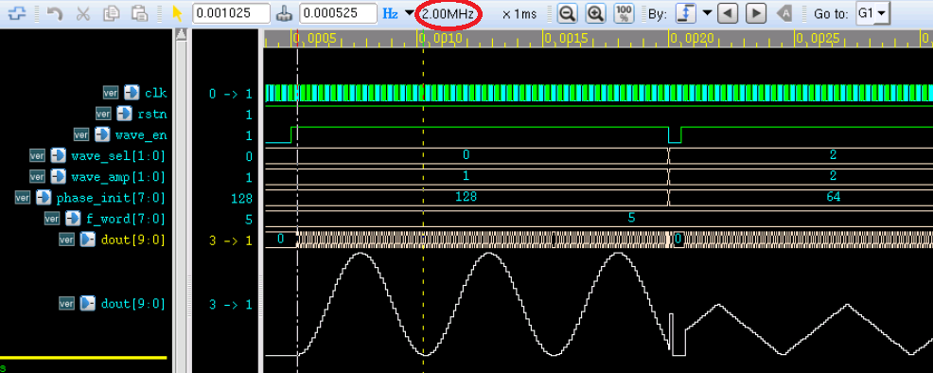Click the 100% zoom fit icon
This screenshot has height=373, width=933.
click(624, 13)
